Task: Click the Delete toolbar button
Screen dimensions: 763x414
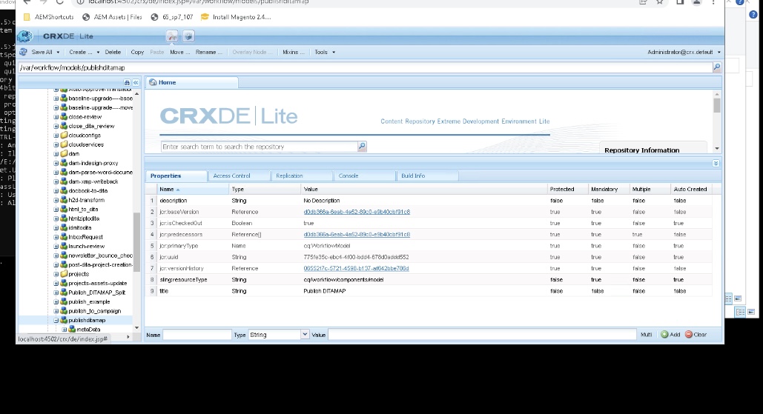Action: click(113, 52)
